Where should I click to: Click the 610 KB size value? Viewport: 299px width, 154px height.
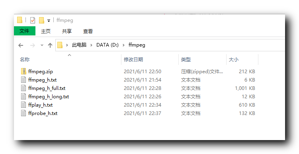(247, 105)
